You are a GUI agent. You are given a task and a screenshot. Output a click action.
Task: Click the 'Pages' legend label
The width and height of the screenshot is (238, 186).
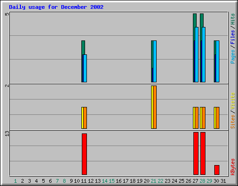coord(232,57)
